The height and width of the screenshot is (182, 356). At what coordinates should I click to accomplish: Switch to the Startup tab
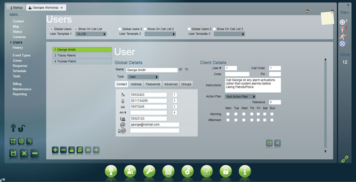coord(16,8)
